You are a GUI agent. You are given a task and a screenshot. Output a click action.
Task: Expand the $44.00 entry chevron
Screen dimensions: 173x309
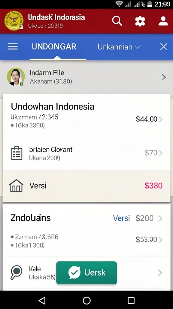tap(160, 119)
